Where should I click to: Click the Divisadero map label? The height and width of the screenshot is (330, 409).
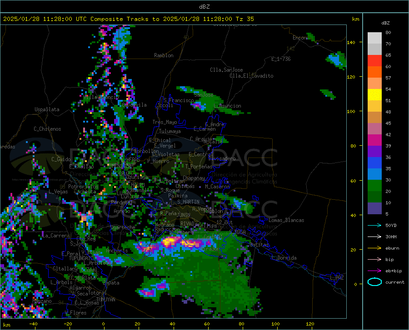click(222, 158)
